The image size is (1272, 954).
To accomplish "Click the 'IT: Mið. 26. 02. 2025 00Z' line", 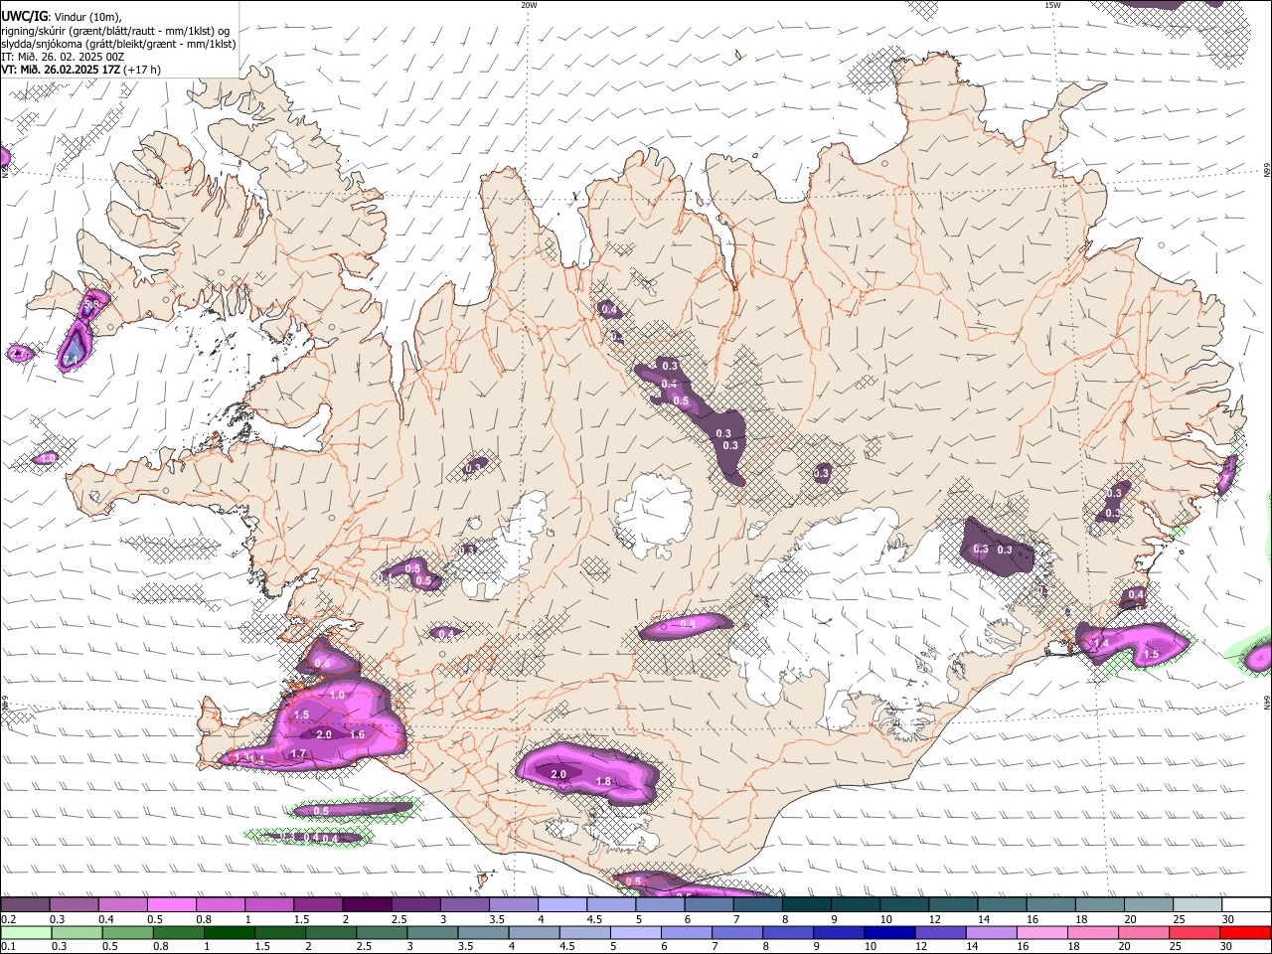I will [63, 57].
